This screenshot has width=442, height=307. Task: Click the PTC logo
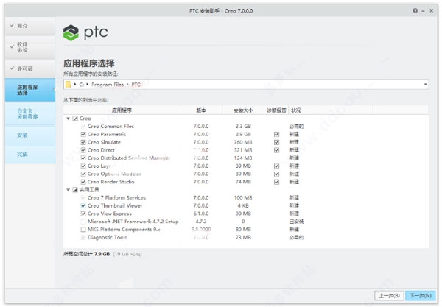(85, 32)
